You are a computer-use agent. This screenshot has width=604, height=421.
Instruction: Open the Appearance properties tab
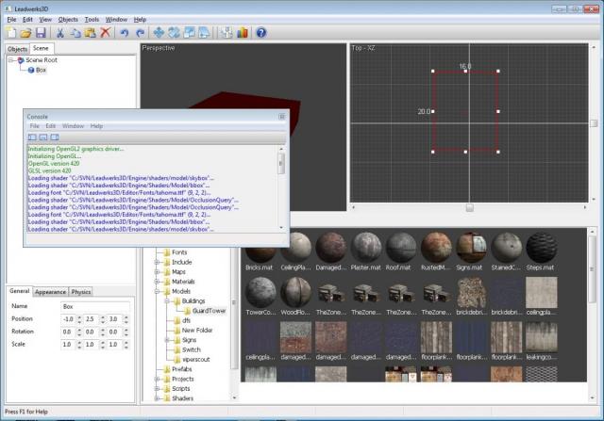[x=50, y=292]
